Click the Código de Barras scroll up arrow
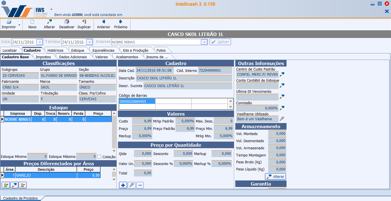 coord(230,101)
